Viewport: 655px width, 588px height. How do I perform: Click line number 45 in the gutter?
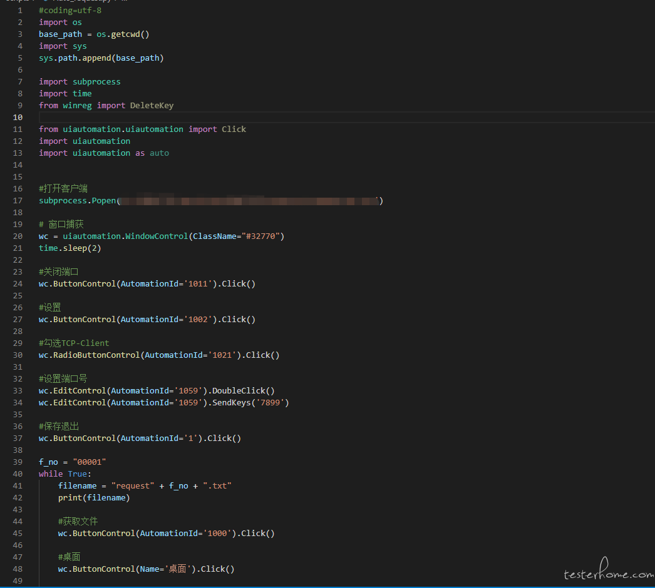(x=18, y=534)
